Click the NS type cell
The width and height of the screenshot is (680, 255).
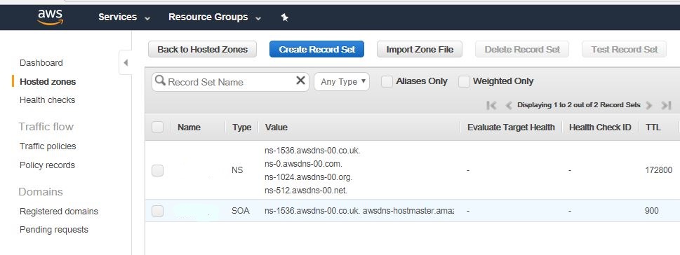pyautogui.click(x=237, y=170)
